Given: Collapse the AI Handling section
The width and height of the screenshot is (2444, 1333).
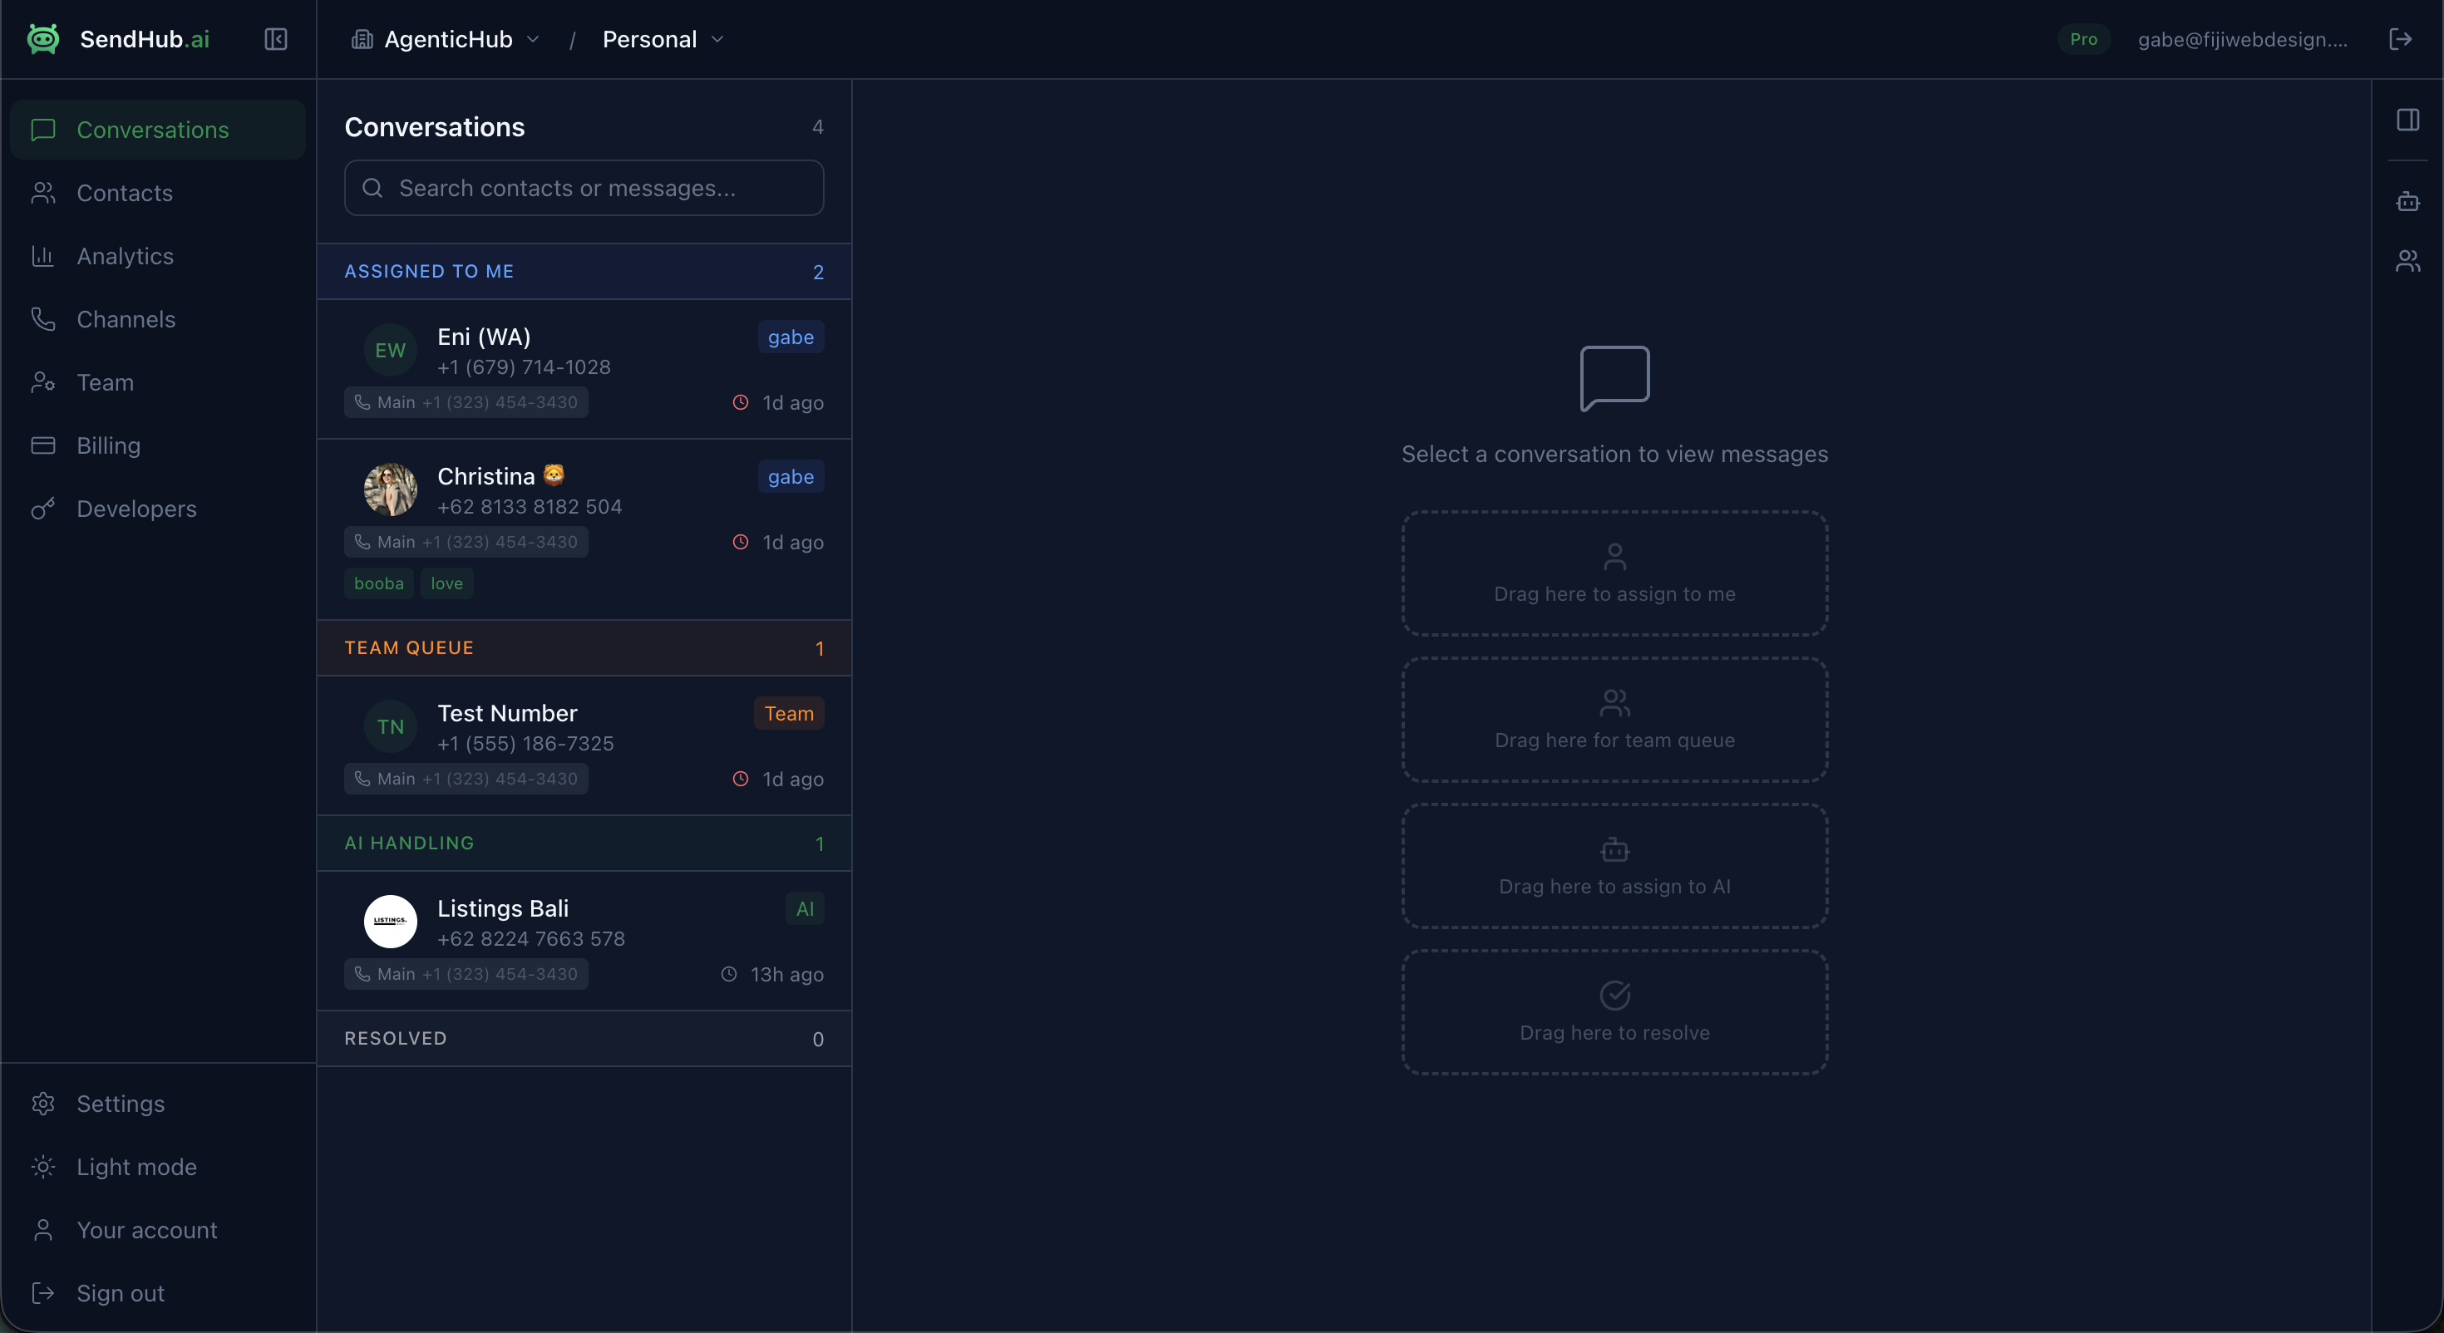Looking at the screenshot, I should pyautogui.click(x=584, y=843).
